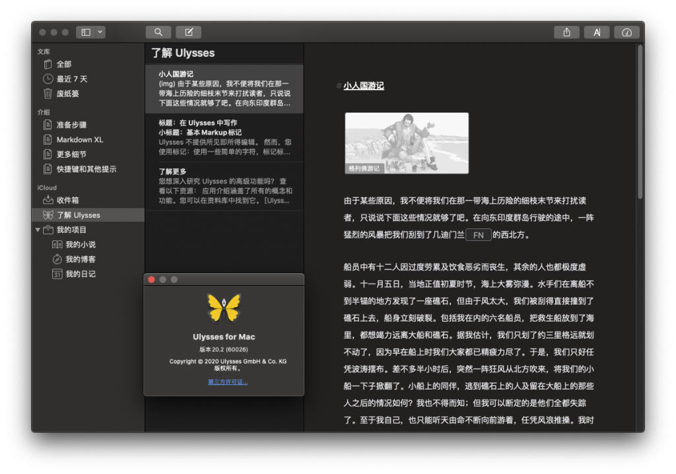Open the dashboard statistics button

[x=626, y=32]
